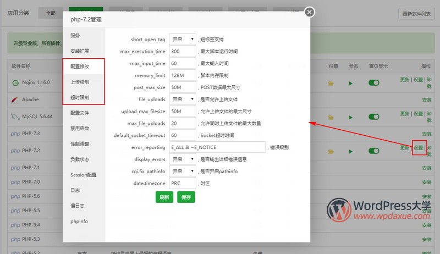Image resolution: width=440 pixels, height=254 pixels.
Task: Click the max_execution_time input field
Action: pyautogui.click(x=183, y=51)
